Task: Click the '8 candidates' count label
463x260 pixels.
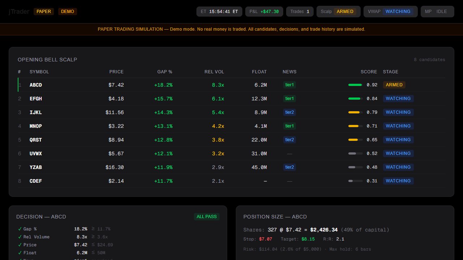Action: [430, 60]
